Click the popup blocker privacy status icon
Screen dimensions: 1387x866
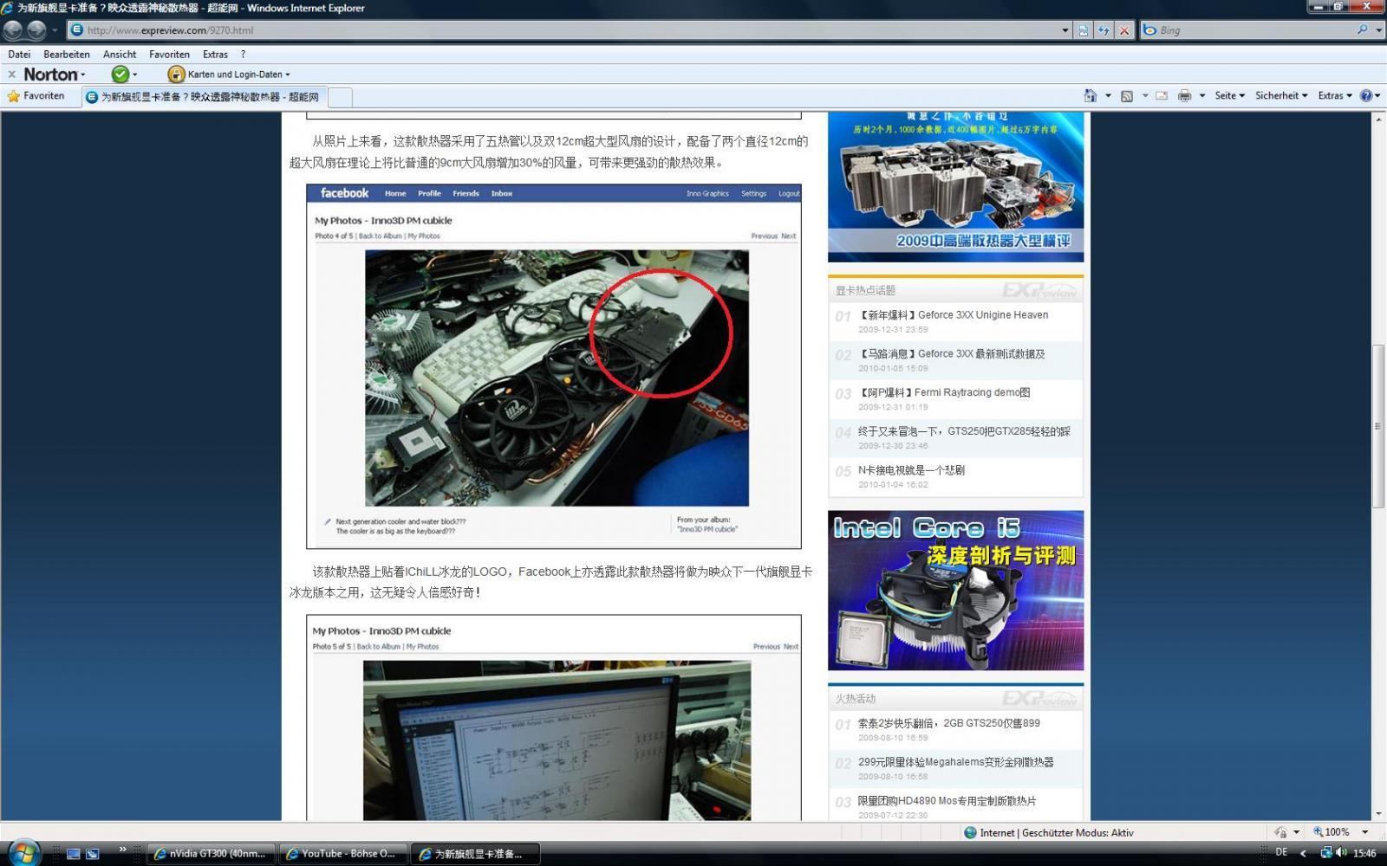(x=1280, y=832)
